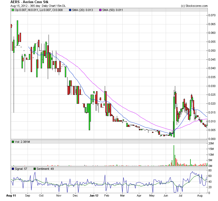Click the '0.055' price axis label
This screenshot has width=218, height=201.
(212, 42)
